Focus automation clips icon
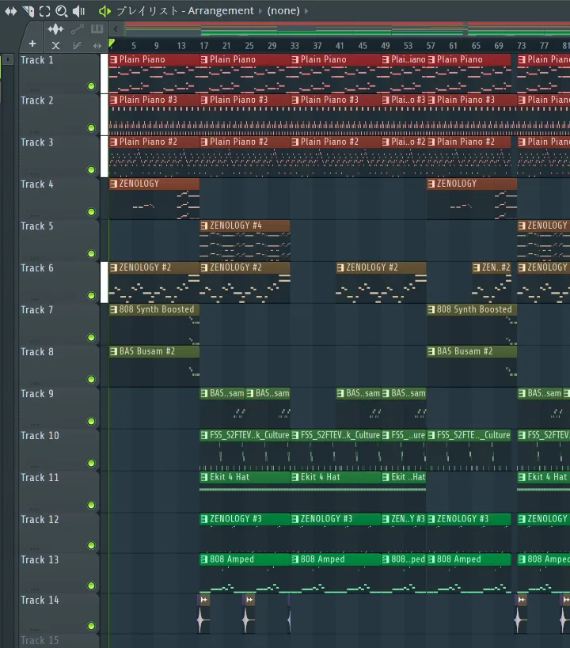Screen dimensions: 570x648 click(77, 29)
